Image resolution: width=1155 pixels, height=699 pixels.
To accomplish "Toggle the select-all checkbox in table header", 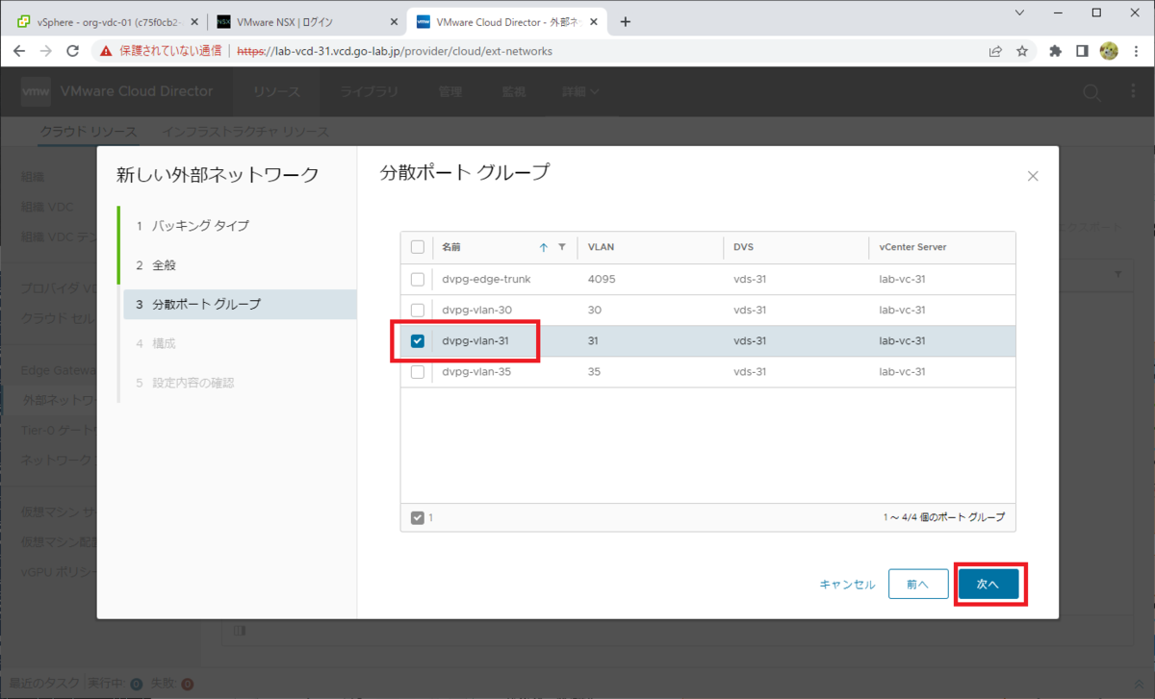I will click(x=418, y=247).
